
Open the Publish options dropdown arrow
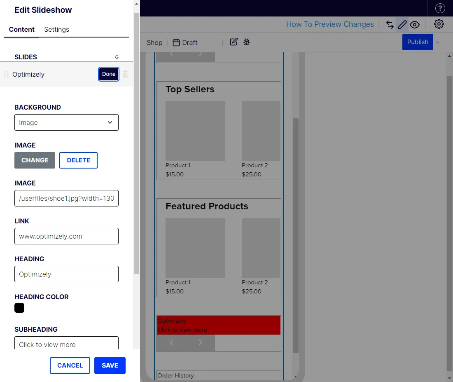[x=438, y=42]
